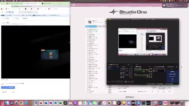Select the Song tab in Studio One
The image size is (189, 106).
pyautogui.click(x=99, y=26)
